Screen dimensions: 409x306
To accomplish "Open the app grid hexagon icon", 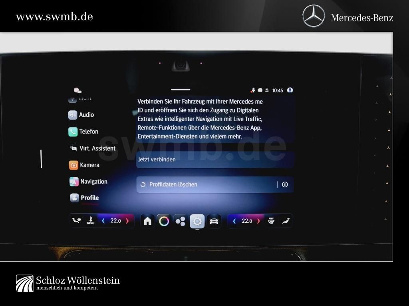I will tap(181, 221).
